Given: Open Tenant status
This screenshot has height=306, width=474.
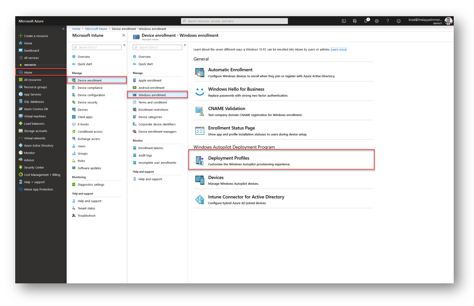Looking at the screenshot, I should pos(86,208).
